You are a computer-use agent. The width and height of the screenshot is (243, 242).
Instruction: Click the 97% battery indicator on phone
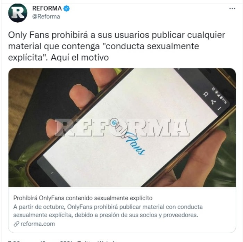click(x=224, y=101)
